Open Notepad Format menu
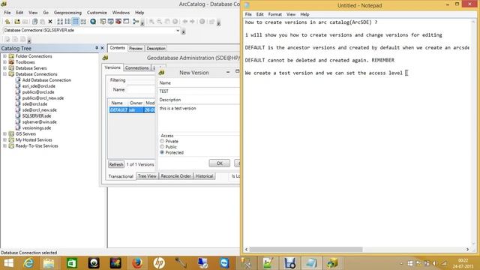Screen dimensions: 480x270 pyautogui.click(x=275, y=14)
